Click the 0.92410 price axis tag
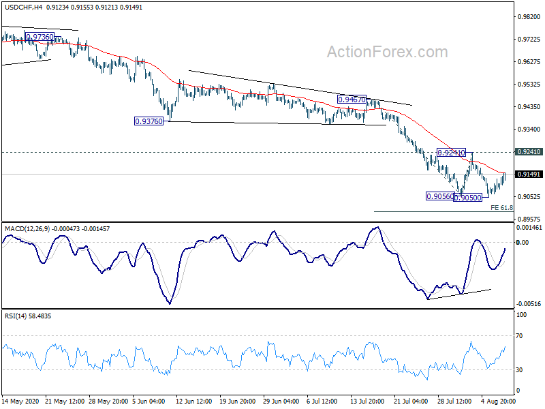The height and width of the screenshot is (409, 545). click(x=529, y=152)
